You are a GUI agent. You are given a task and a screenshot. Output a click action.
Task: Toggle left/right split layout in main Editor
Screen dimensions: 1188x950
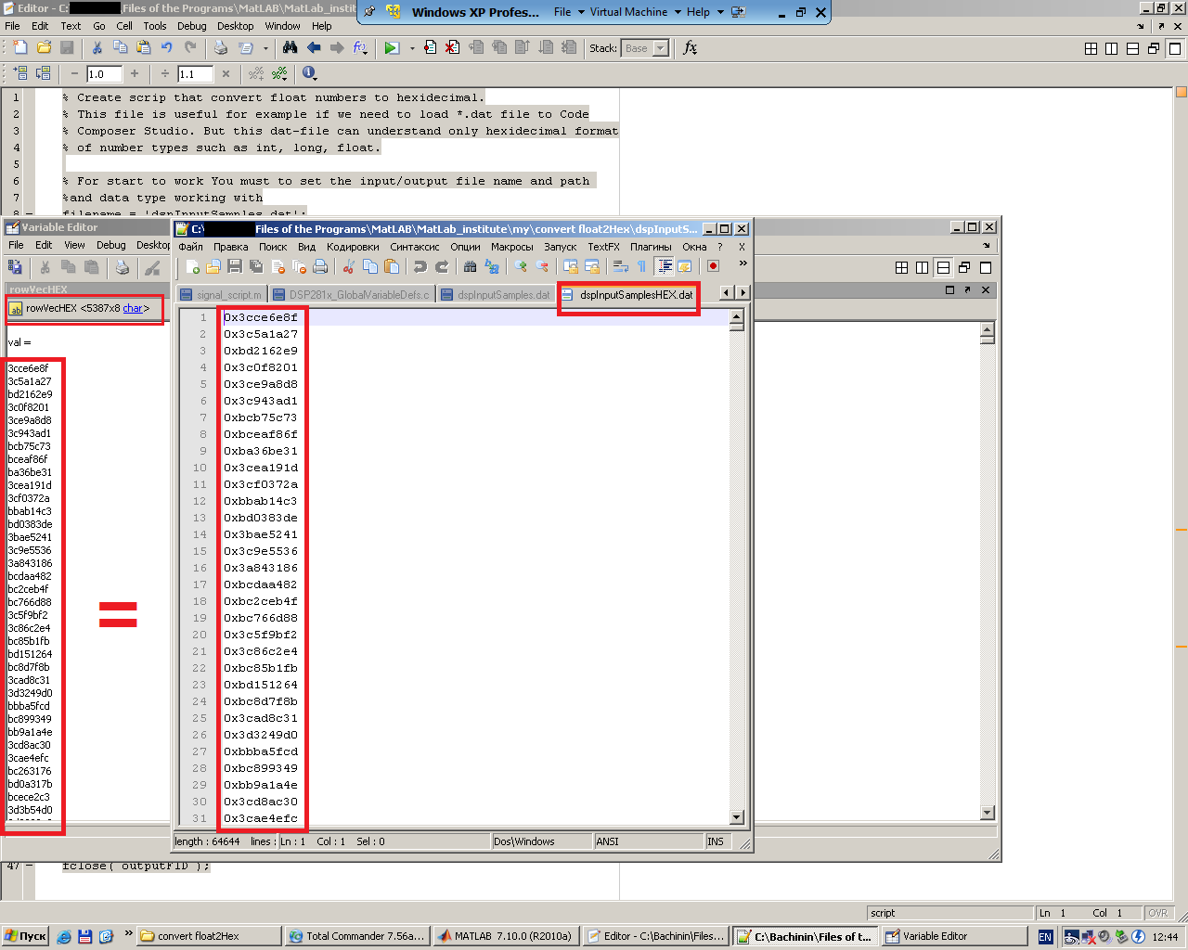point(1111,48)
